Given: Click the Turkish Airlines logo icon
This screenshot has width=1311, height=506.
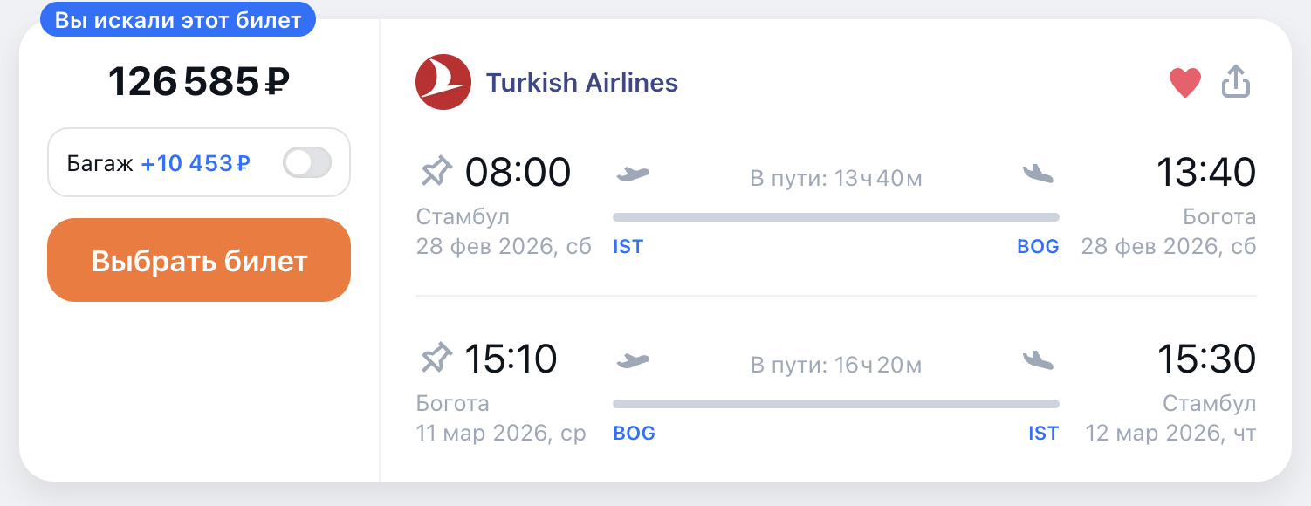Looking at the screenshot, I should (443, 82).
